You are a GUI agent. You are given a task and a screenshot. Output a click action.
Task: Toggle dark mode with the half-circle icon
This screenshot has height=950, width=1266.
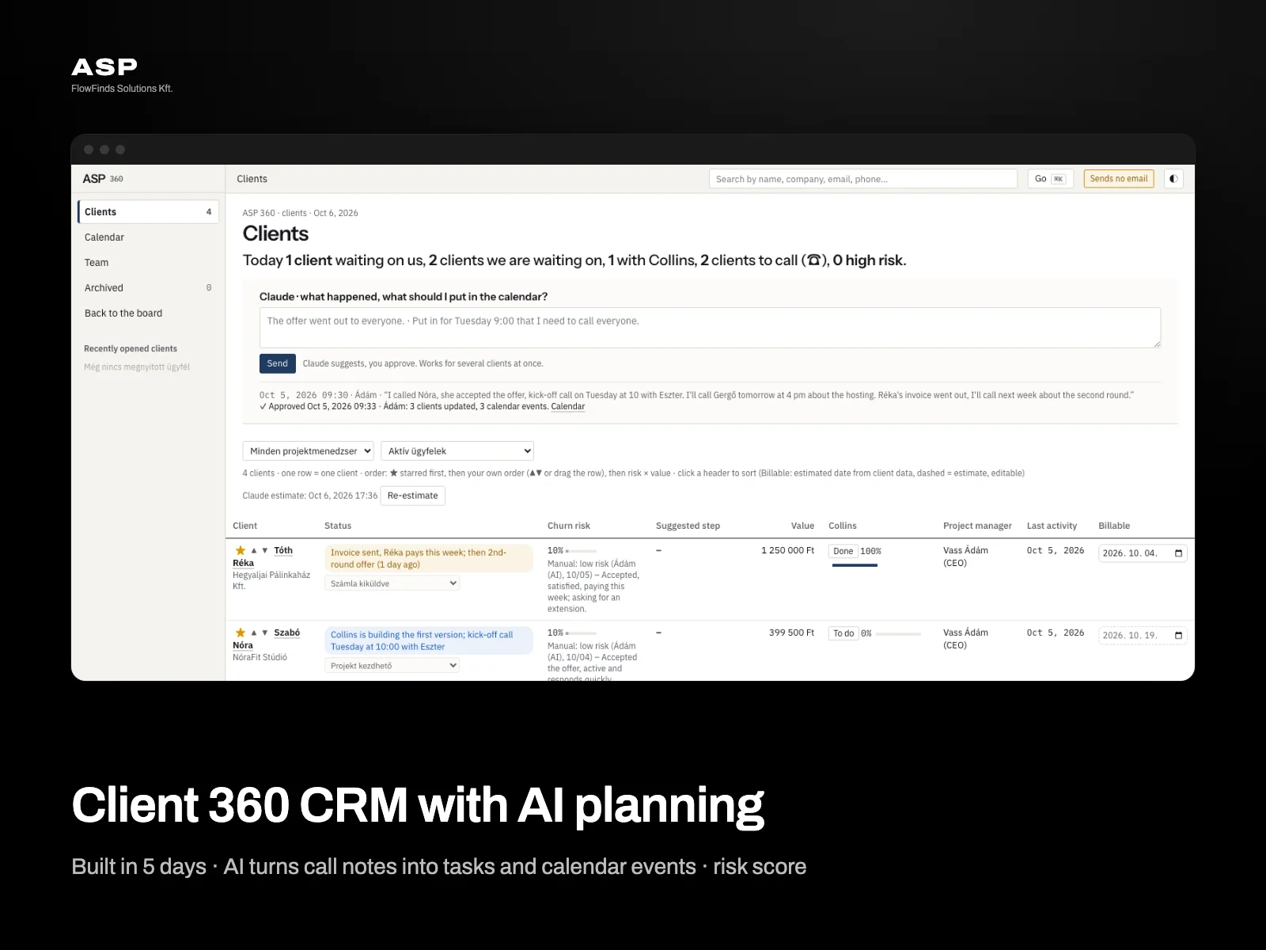[1173, 179]
